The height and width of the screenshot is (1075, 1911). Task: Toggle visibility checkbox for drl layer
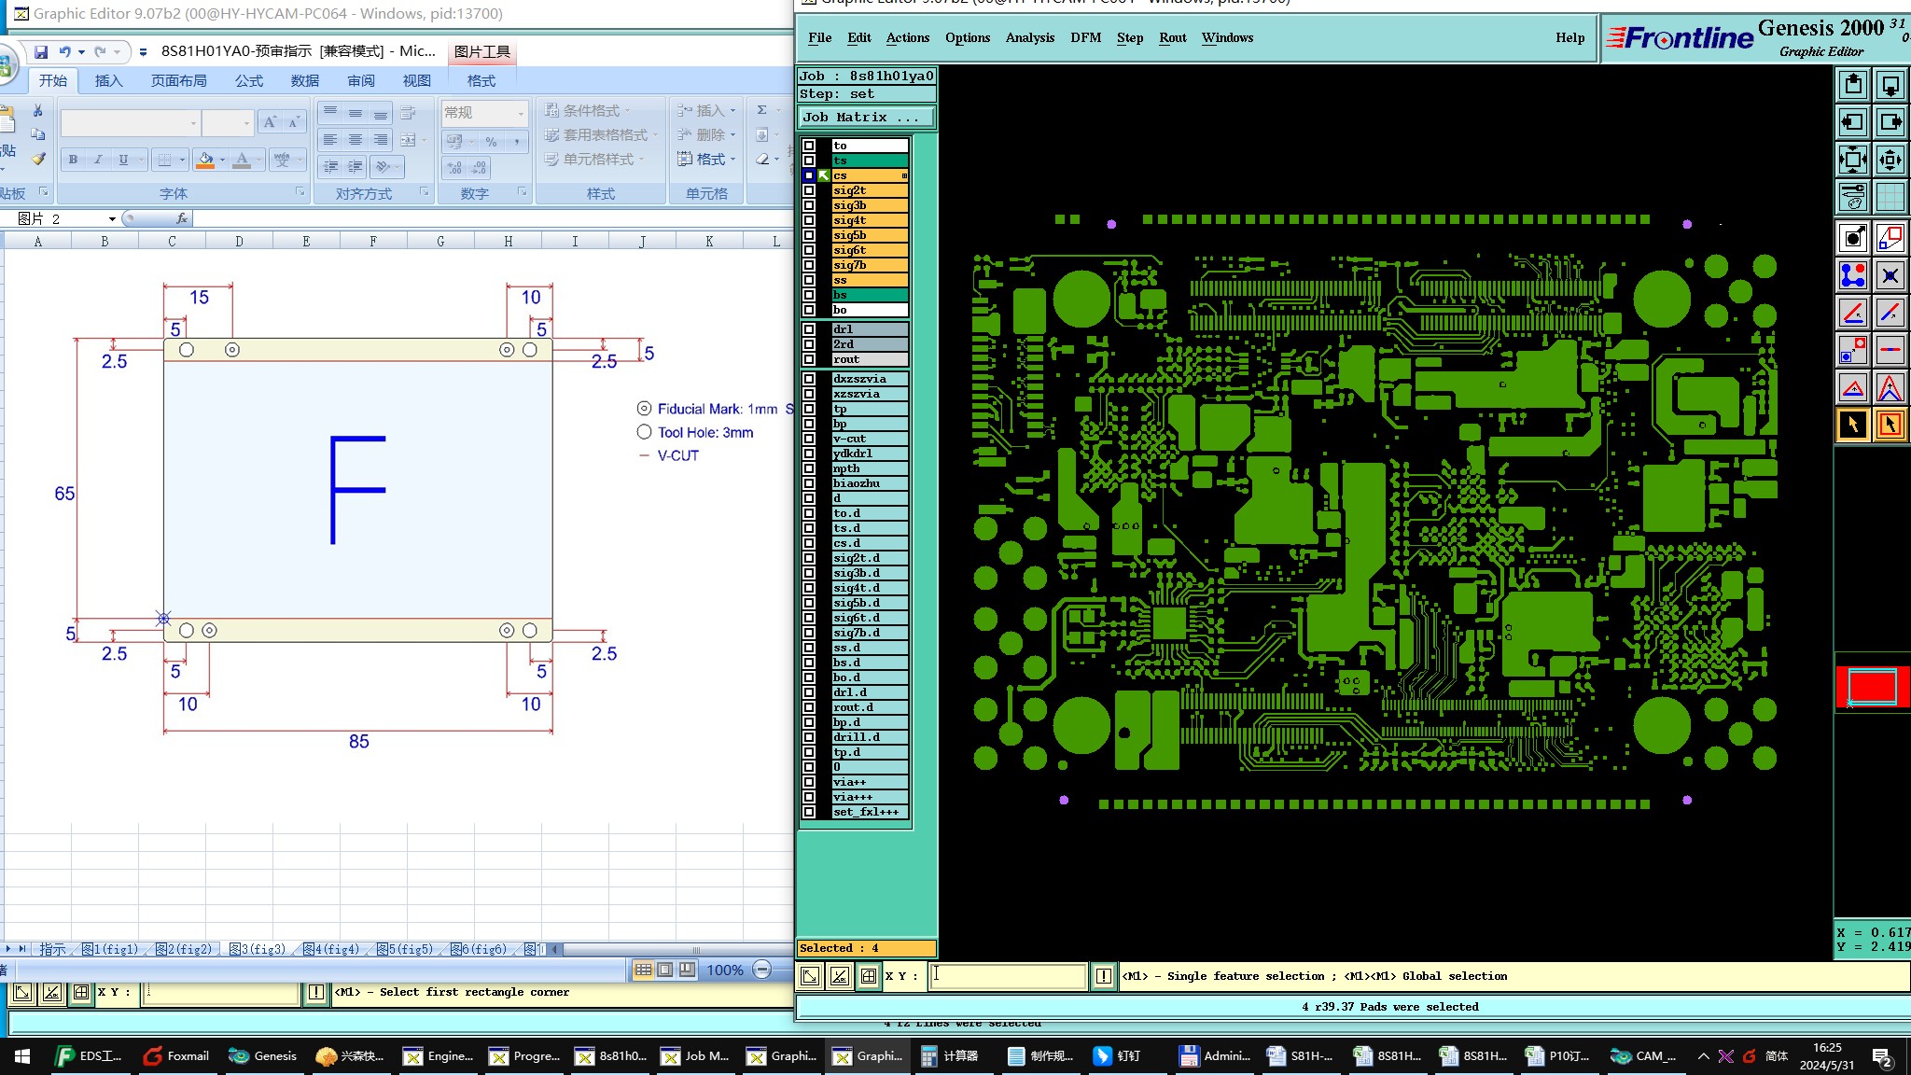coord(809,329)
